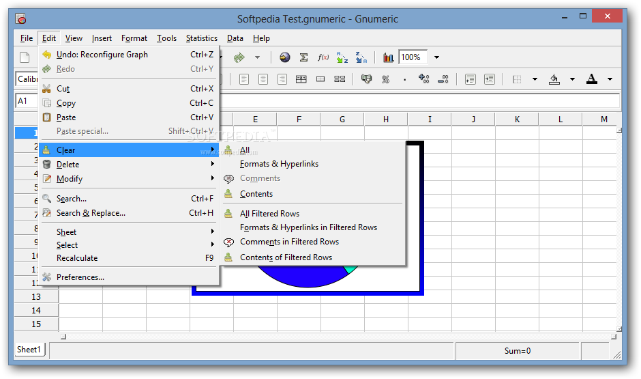
Task: Open the zoom level dropdown arrow
Action: click(436, 57)
